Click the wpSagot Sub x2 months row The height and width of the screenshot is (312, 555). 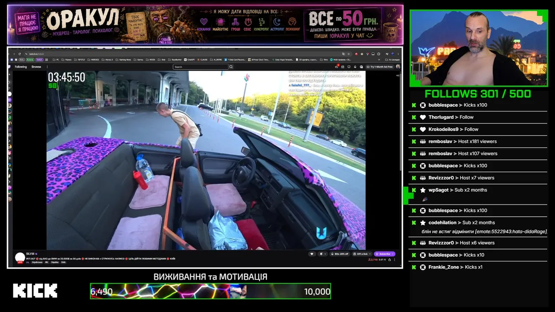478,194
